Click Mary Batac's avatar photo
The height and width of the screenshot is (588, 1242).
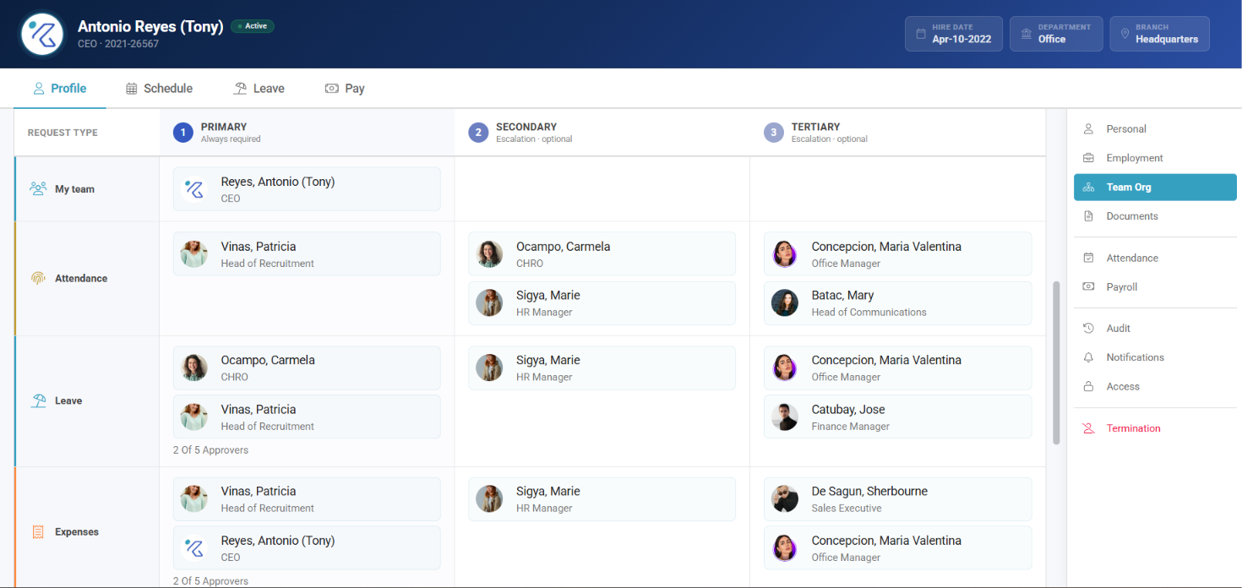point(785,303)
